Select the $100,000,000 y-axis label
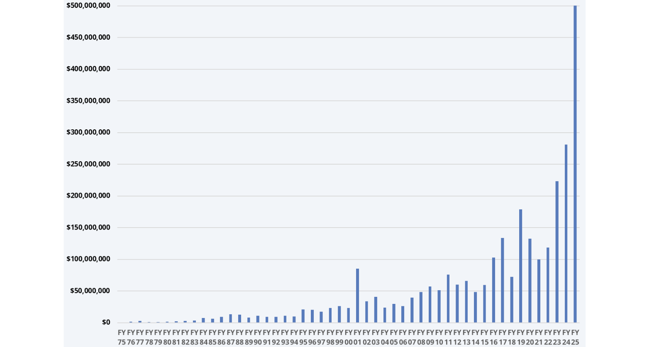Image resolution: width=664 pixels, height=347 pixels. 88,259
